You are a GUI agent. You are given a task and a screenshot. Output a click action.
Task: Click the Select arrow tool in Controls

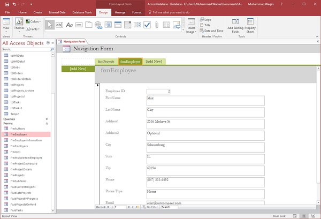[x=49, y=25]
